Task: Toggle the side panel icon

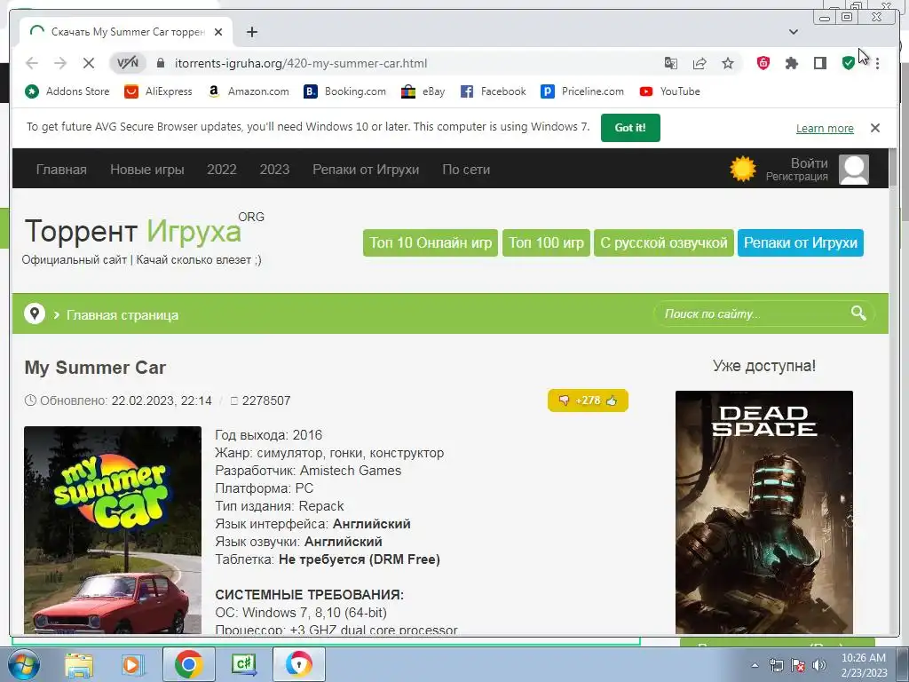Action: tap(819, 63)
